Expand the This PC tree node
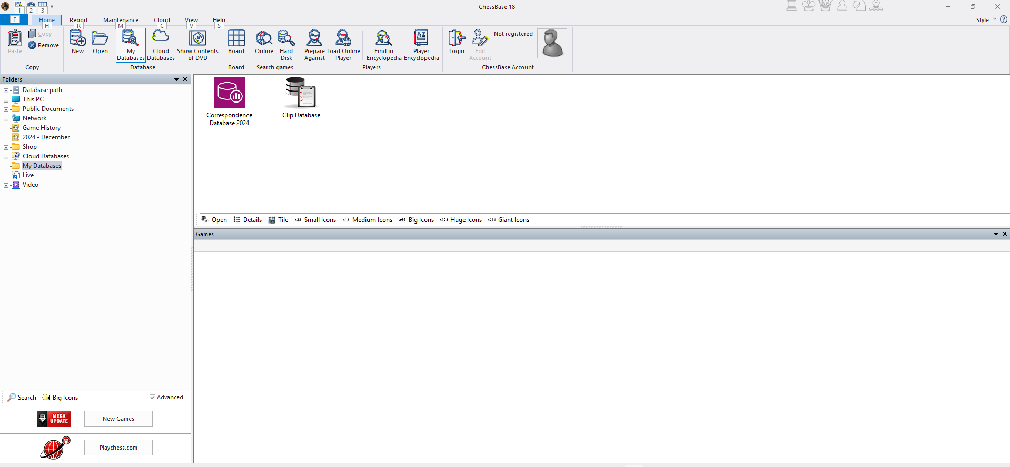Image resolution: width=1010 pixels, height=467 pixels. 6,100
